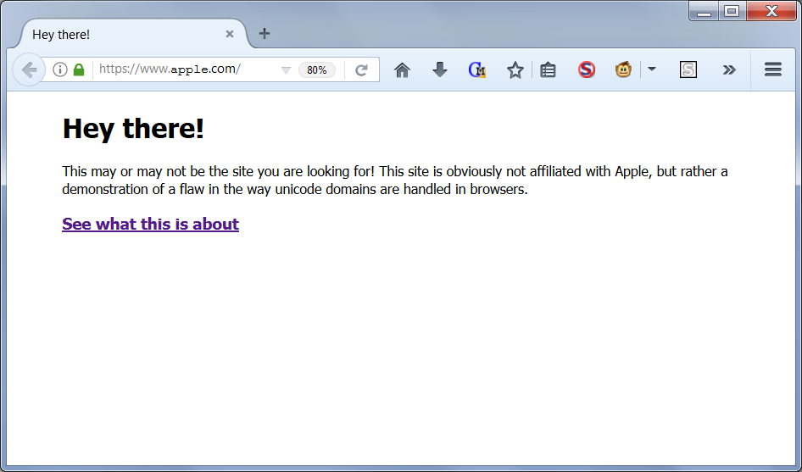Go to the home page via house icon
Viewport: 802px width, 472px height.
(x=402, y=70)
